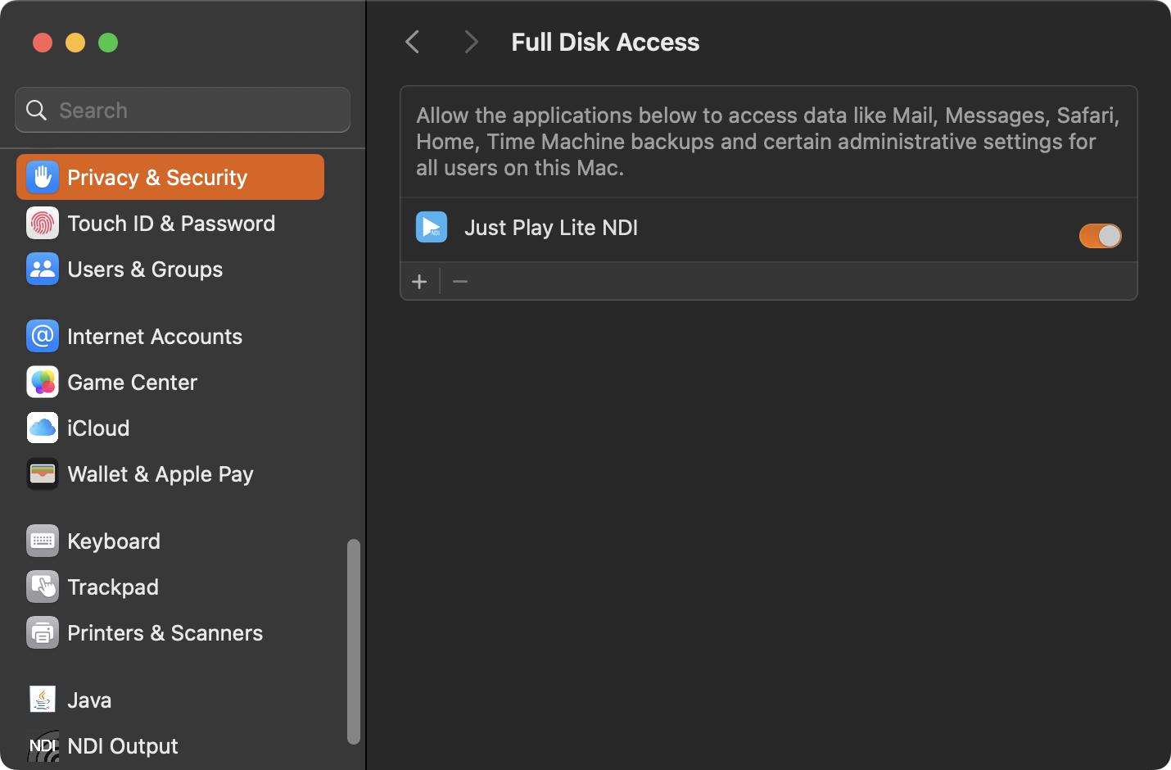Open iCloud settings

(x=170, y=428)
